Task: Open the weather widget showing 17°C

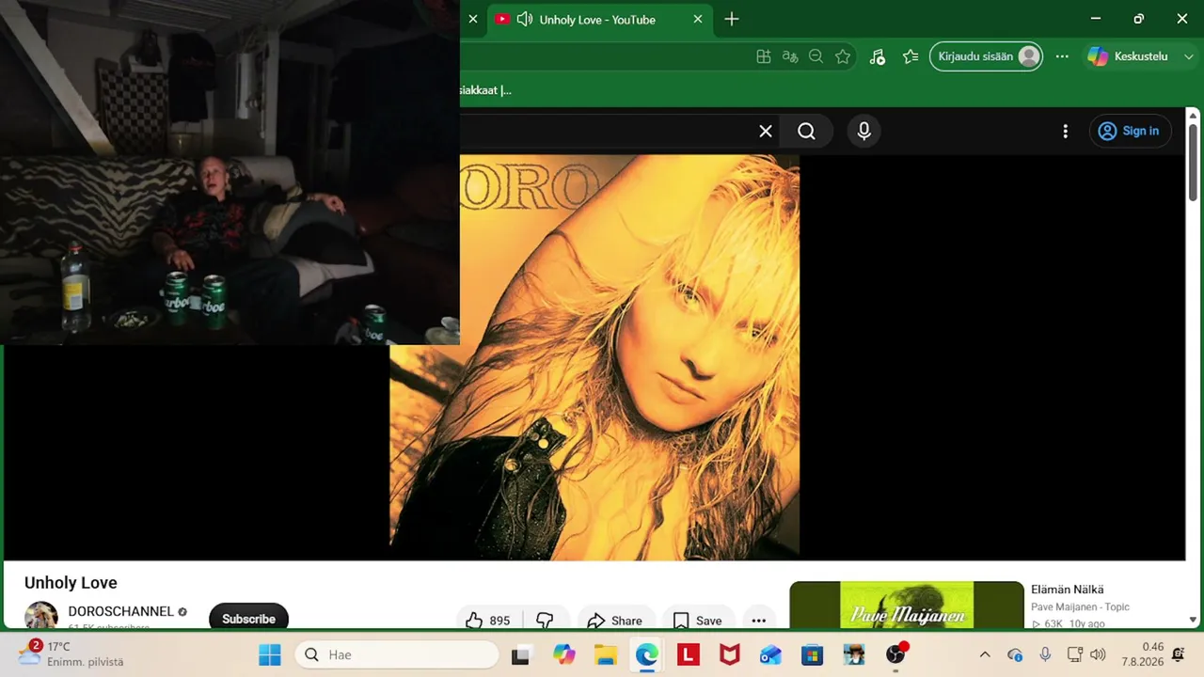Action: point(71,654)
